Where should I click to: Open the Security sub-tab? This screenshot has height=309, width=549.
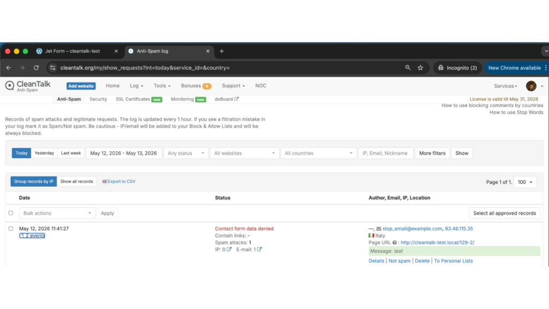[x=98, y=99]
